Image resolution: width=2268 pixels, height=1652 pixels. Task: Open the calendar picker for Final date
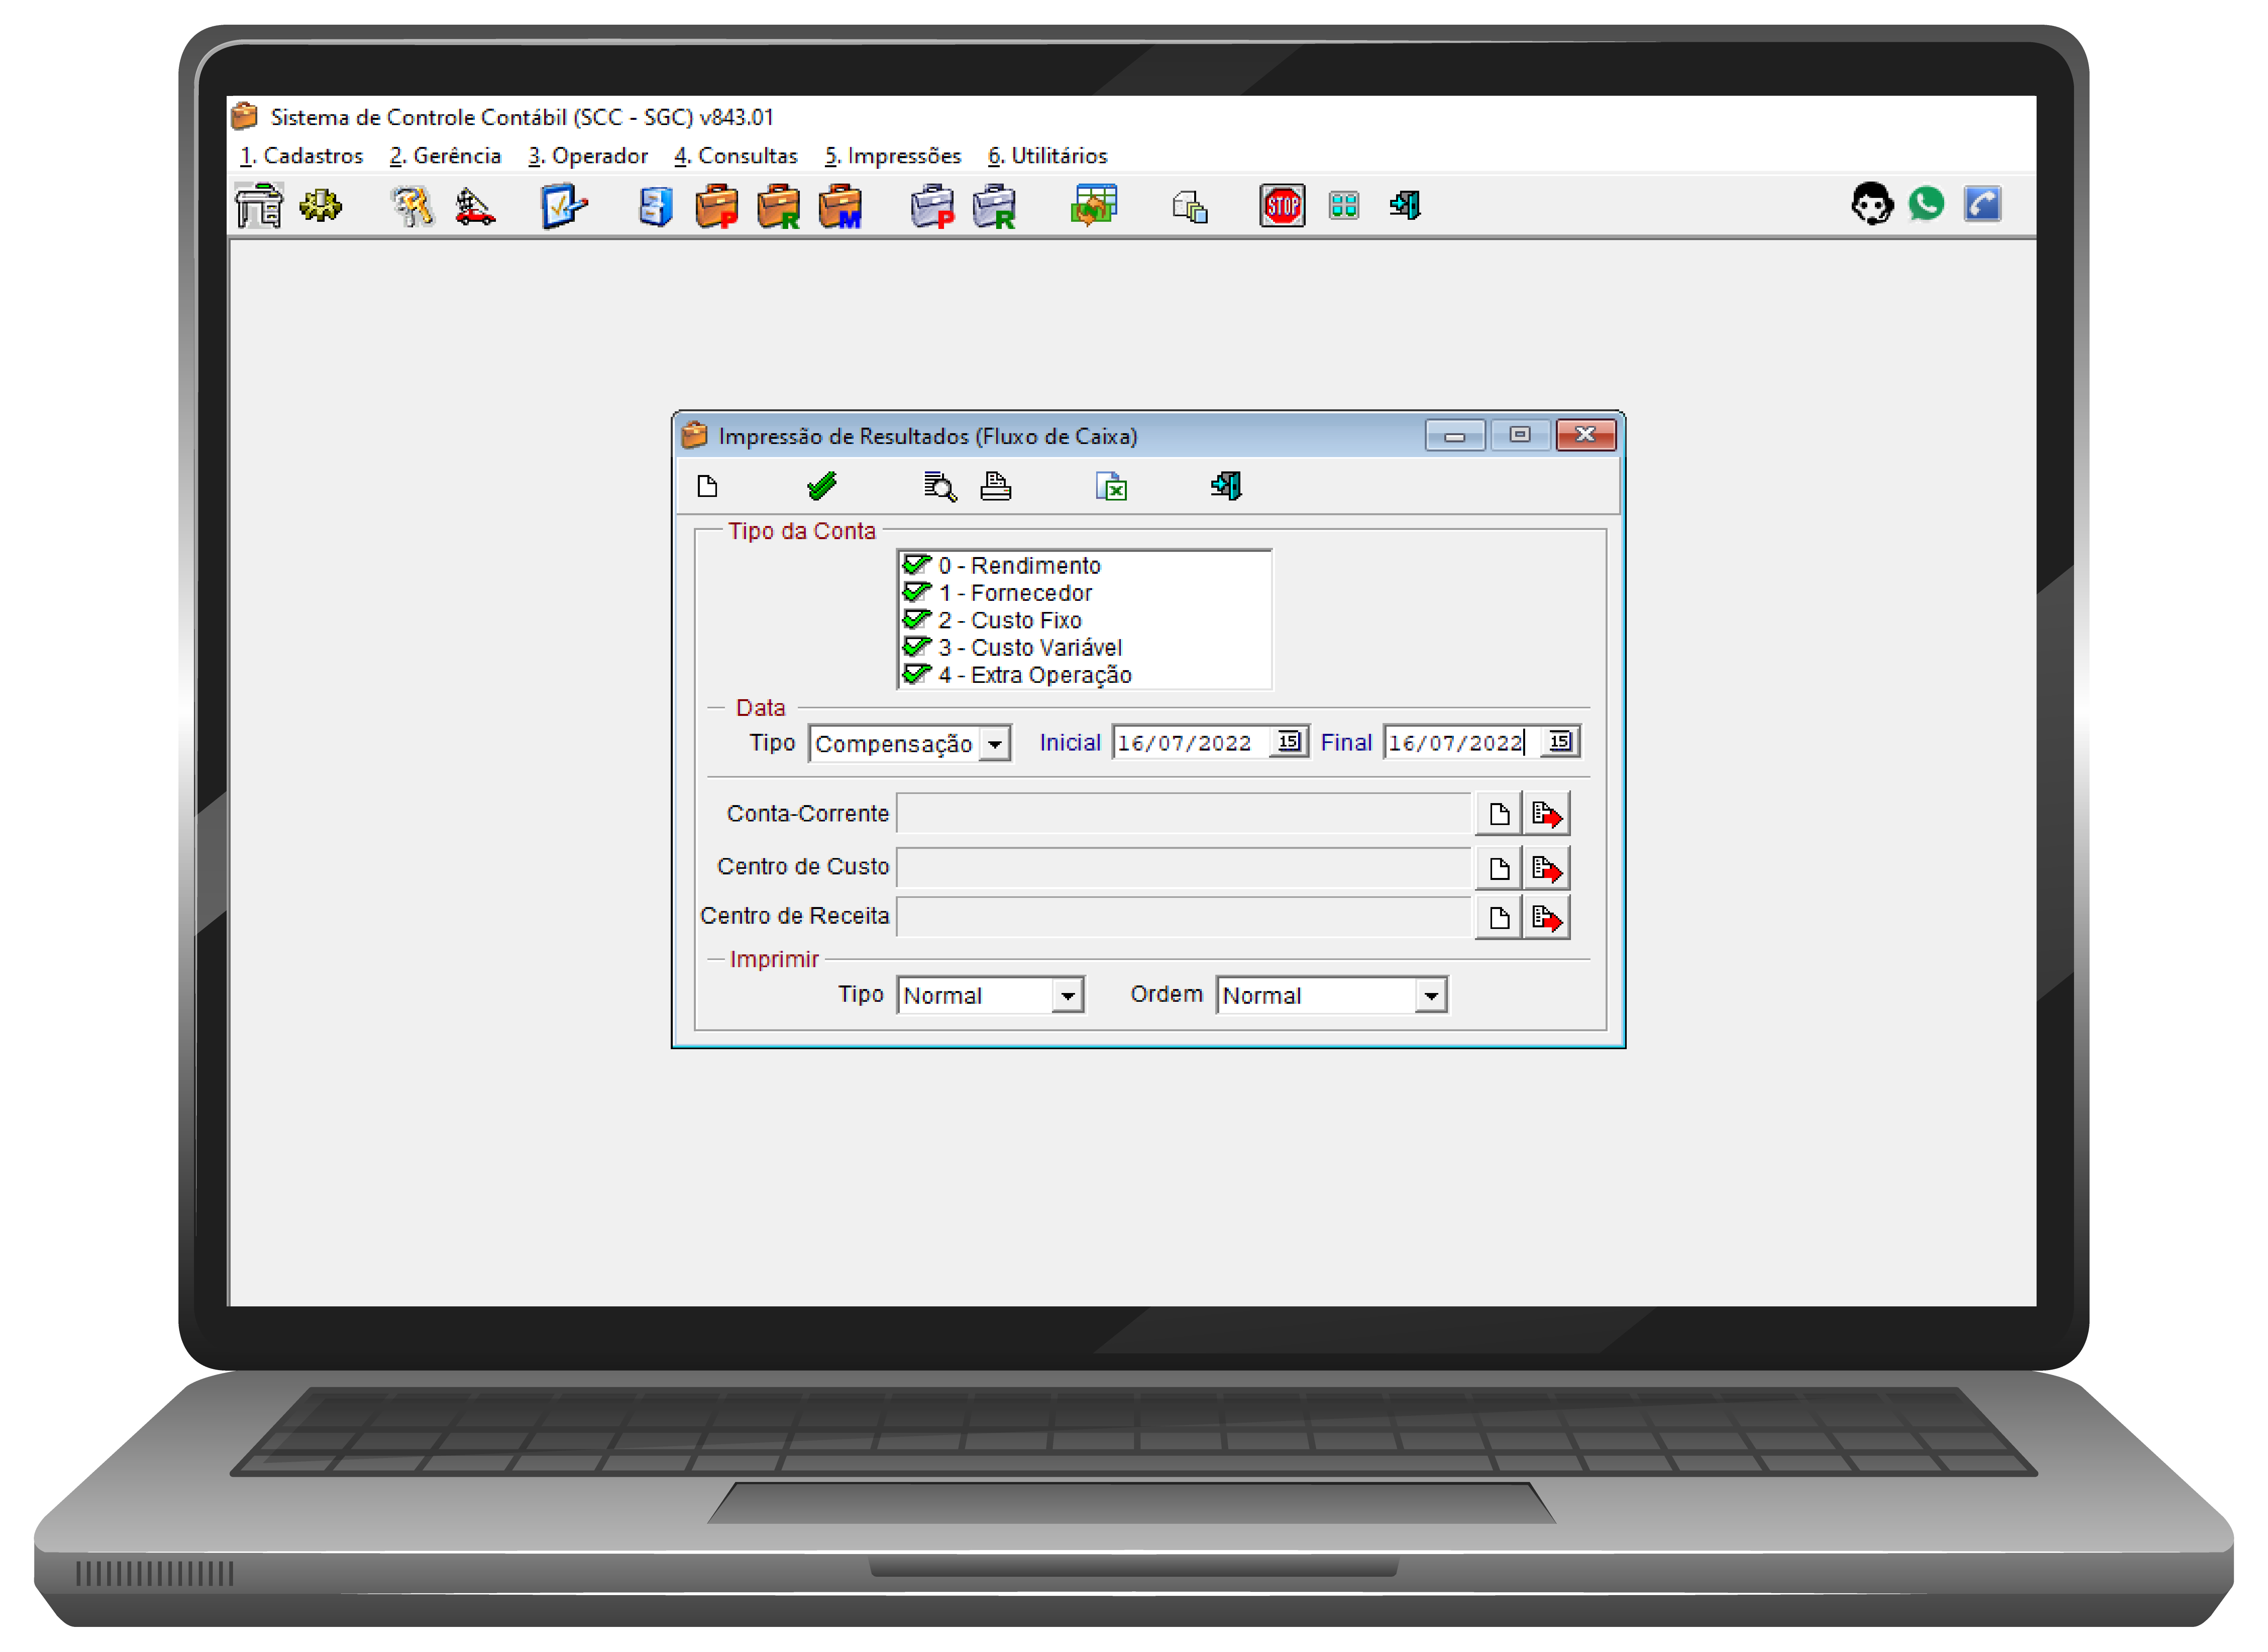pos(1561,743)
